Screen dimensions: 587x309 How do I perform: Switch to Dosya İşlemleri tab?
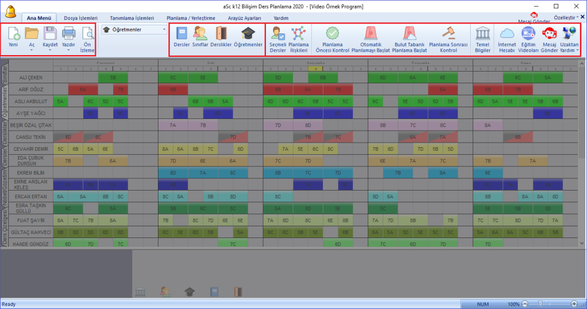pos(80,18)
